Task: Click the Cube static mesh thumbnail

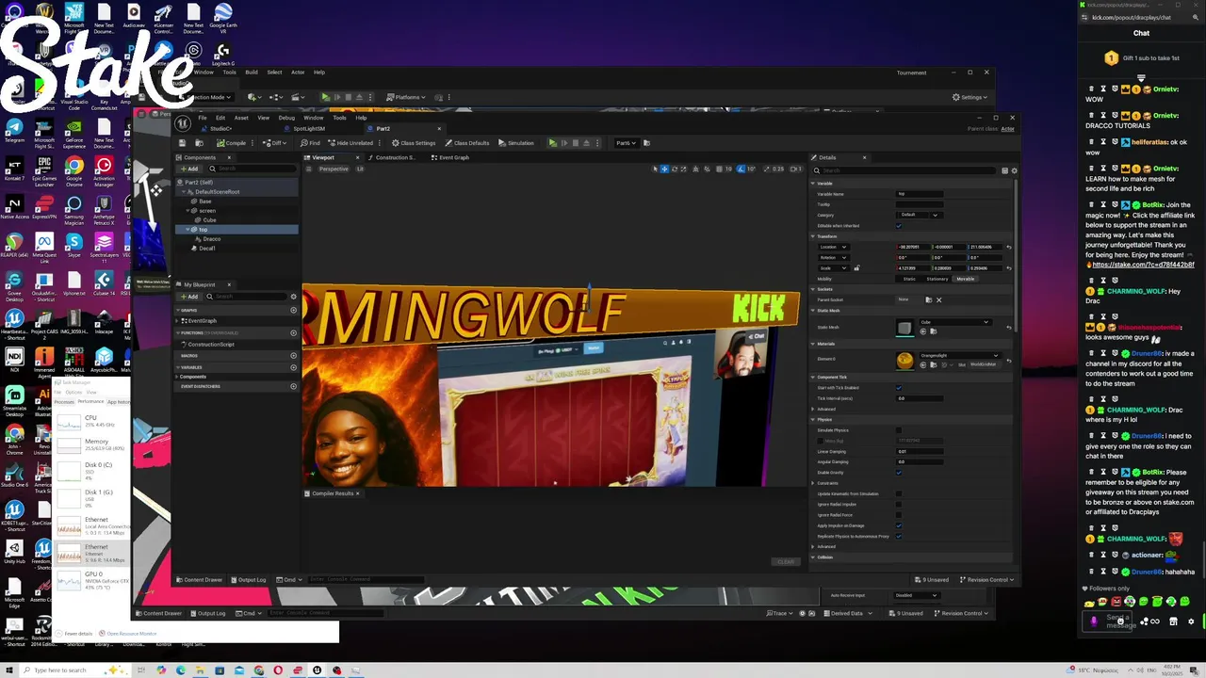Action: [x=905, y=328]
